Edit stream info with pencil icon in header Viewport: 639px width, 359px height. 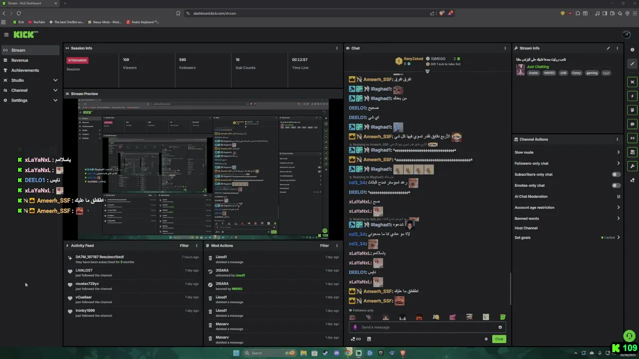[608, 48]
